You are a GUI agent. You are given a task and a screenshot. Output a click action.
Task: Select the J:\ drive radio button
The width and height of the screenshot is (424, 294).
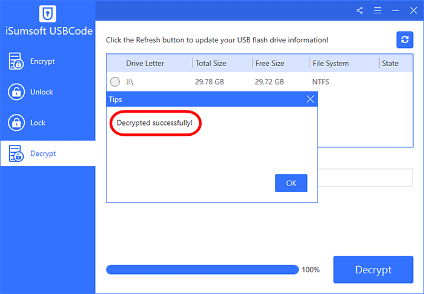click(115, 81)
